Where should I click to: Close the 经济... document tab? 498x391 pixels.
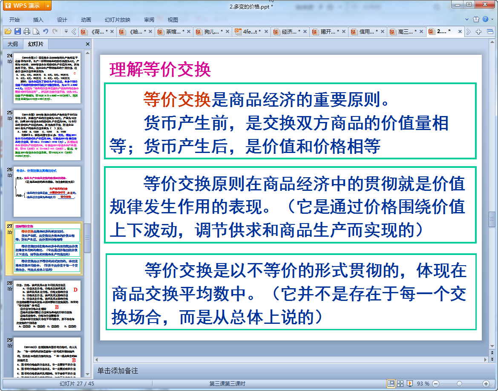305,31
